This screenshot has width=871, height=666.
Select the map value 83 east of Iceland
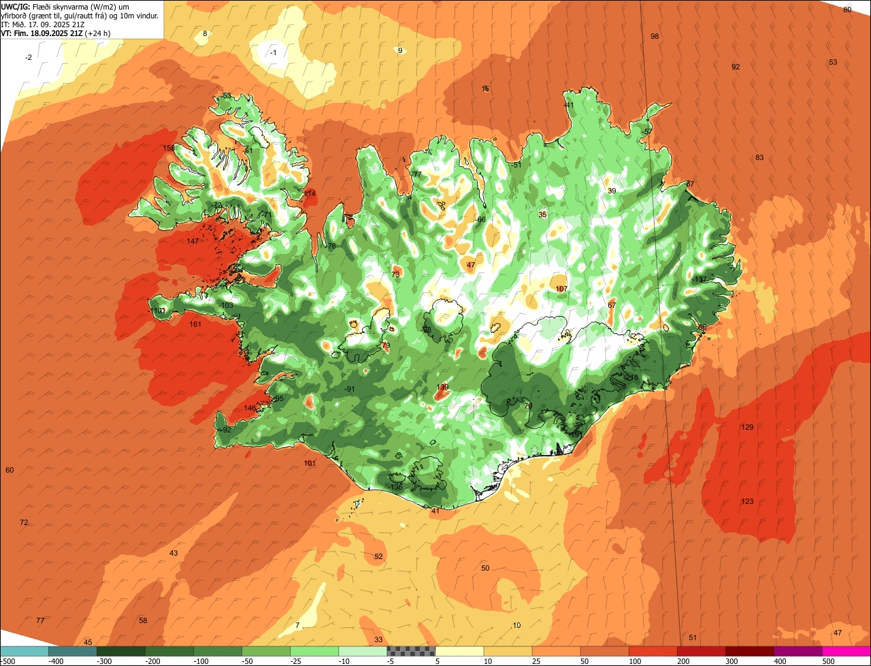[x=759, y=157]
